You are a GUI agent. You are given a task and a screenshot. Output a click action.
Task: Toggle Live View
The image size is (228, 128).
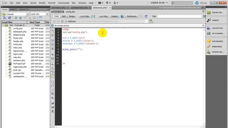(104, 16)
